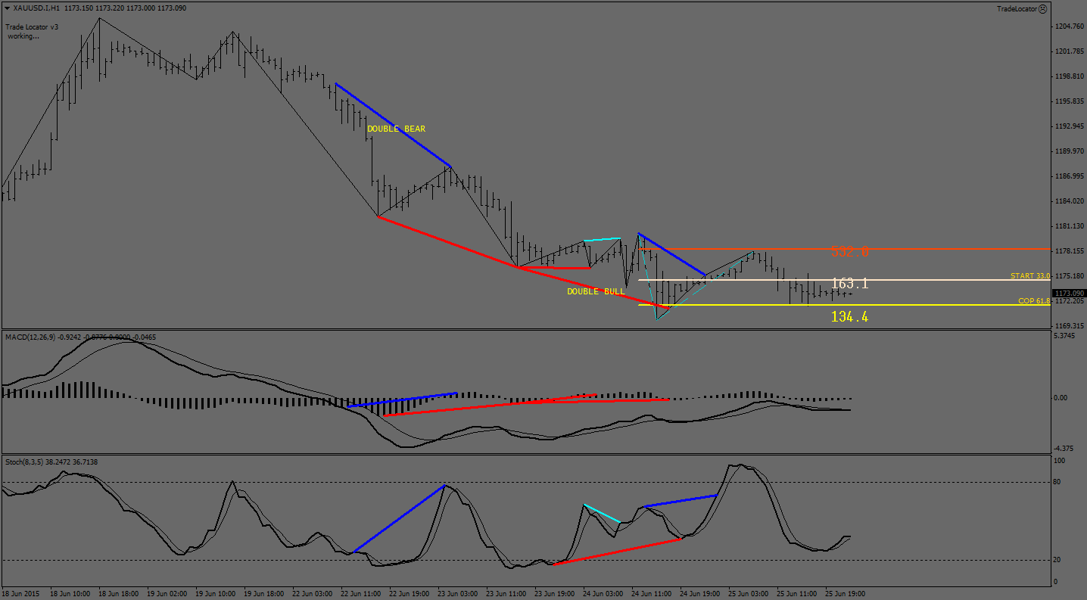Click the TradeLocator sad-face expert advisor icon
This screenshot has width=1087, height=600.
[1042, 8]
